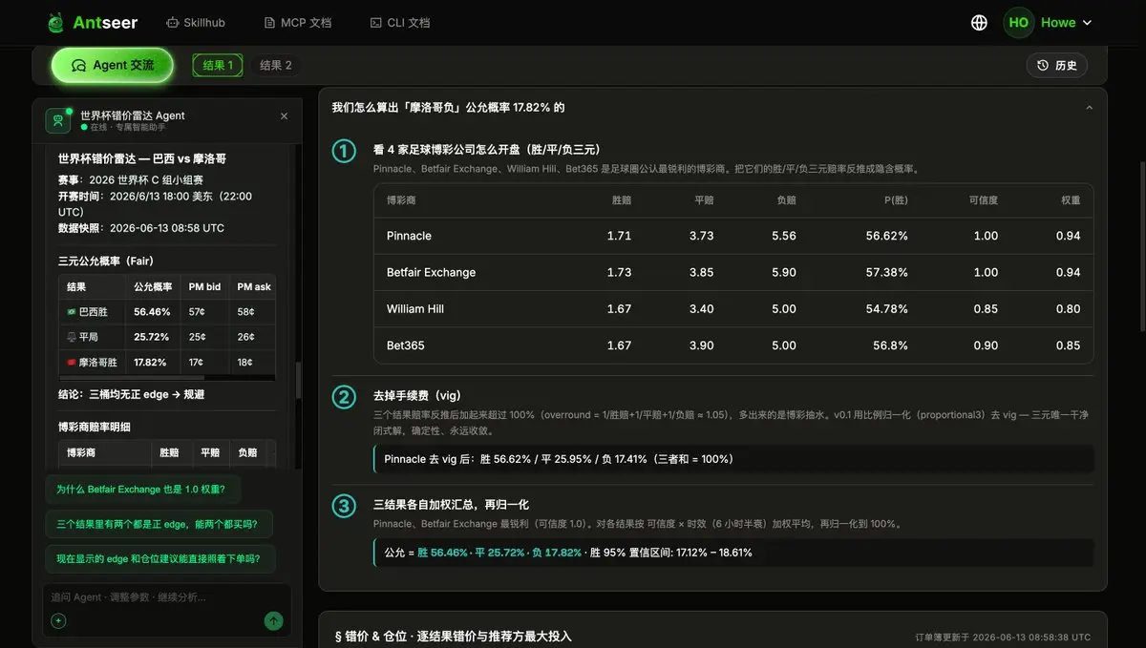The height and width of the screenshot is (648, 1146).
Task: Collapse the 公允概率 17.82% explanation section
Action: coord(1089,108)
